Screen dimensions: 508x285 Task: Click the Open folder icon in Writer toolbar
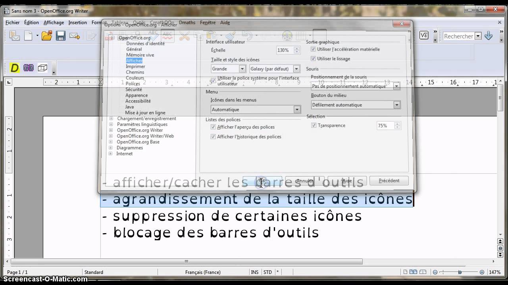[x=47, y=36]
